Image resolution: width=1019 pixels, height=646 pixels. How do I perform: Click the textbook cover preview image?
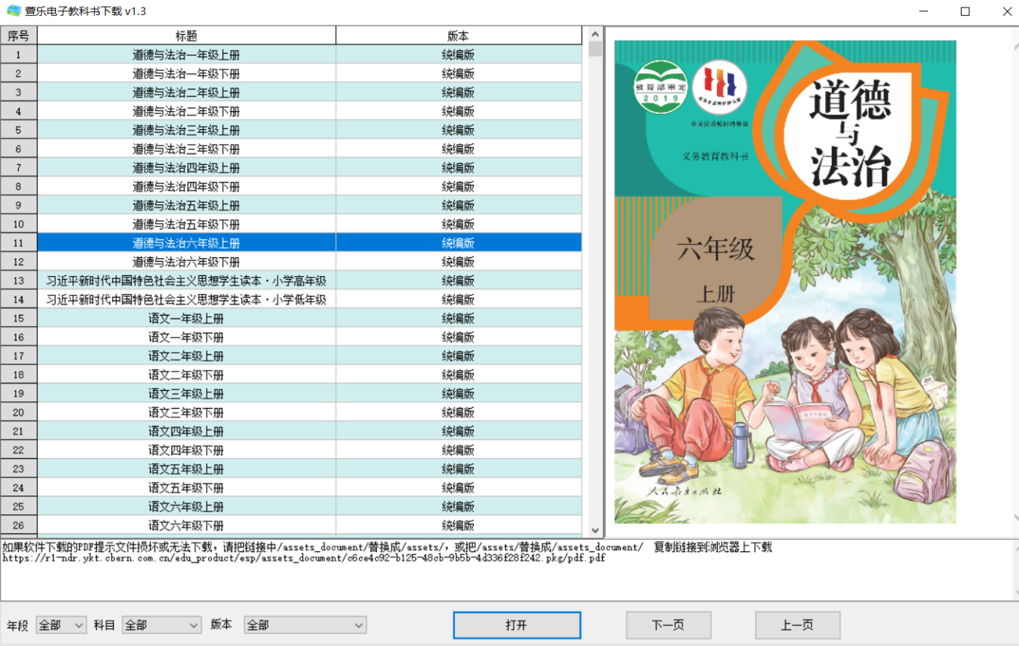785,282
